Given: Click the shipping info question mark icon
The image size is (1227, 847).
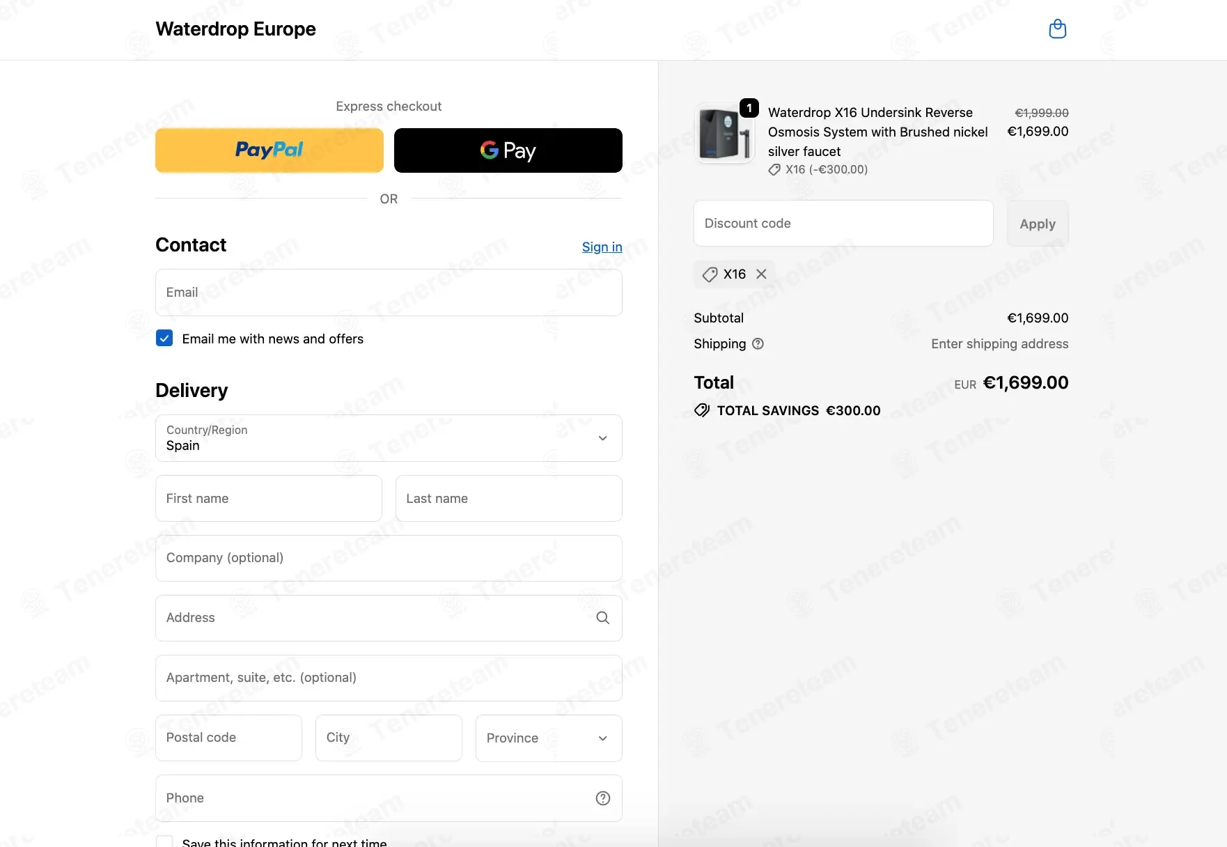Looking at the screenshot, I should coord(758,343).
